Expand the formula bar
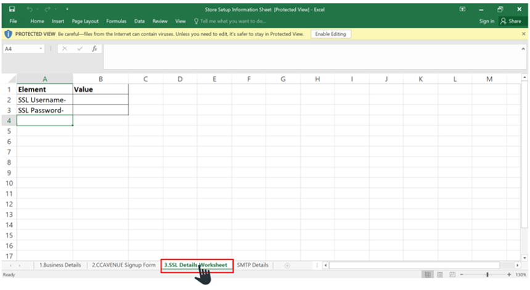Screen dimensions: 530x290 (x=524, y=49)
